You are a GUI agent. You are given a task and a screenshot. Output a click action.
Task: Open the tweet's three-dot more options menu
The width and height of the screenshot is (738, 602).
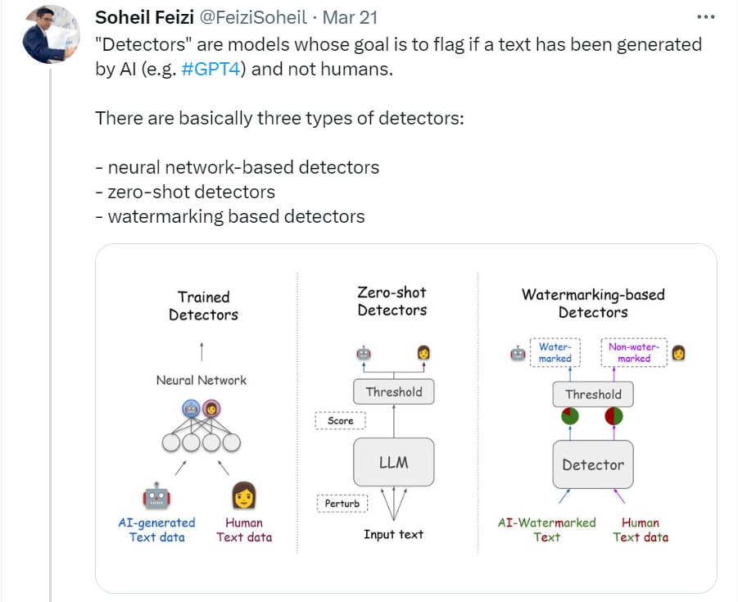[x=705, y=16]
